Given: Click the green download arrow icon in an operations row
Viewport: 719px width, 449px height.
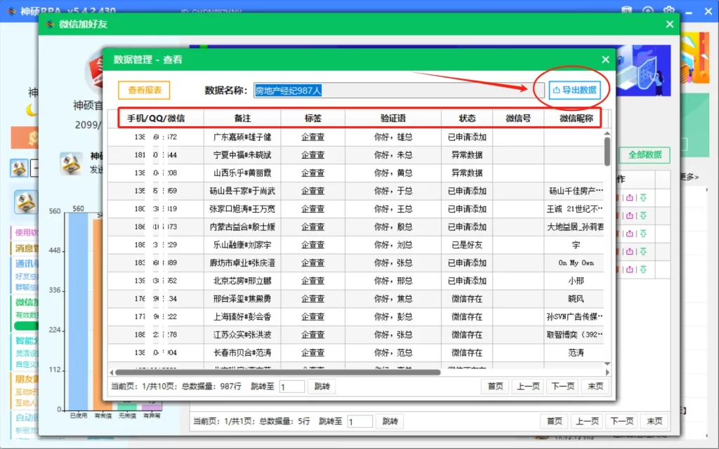Looking at the screenshot, I should 645,198.
